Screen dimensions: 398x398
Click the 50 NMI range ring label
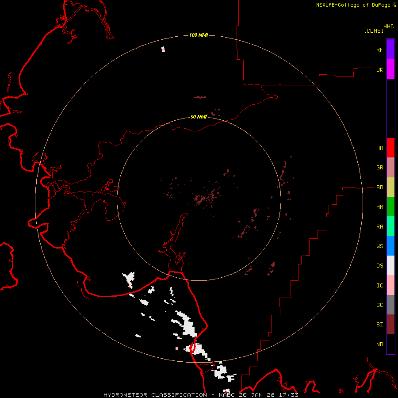pyautogui.click(x=199, y=117)
